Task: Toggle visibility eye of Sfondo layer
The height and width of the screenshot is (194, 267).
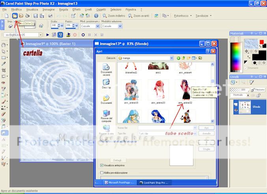Action: point(236,110)
